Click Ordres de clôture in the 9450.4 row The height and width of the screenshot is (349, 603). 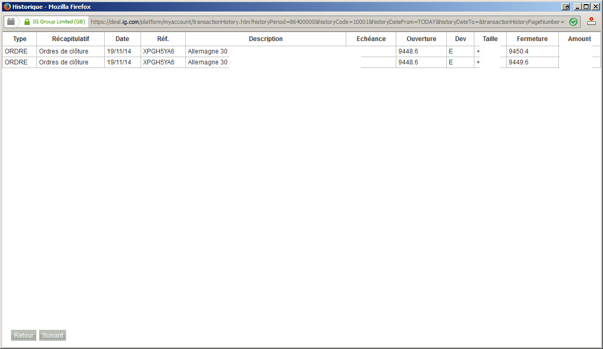pyautogui.click(x=64, y=51)
